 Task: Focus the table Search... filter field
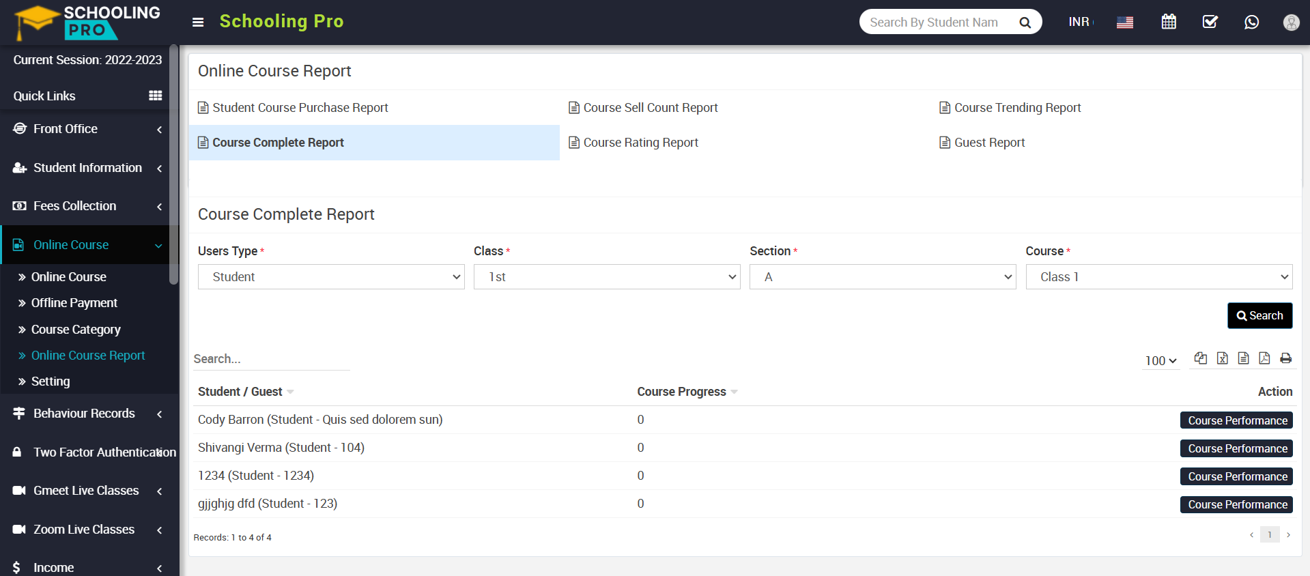point(271,359)
